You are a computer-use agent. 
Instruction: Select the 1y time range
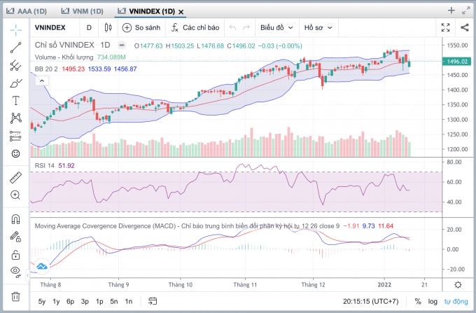tap(56, 302)
